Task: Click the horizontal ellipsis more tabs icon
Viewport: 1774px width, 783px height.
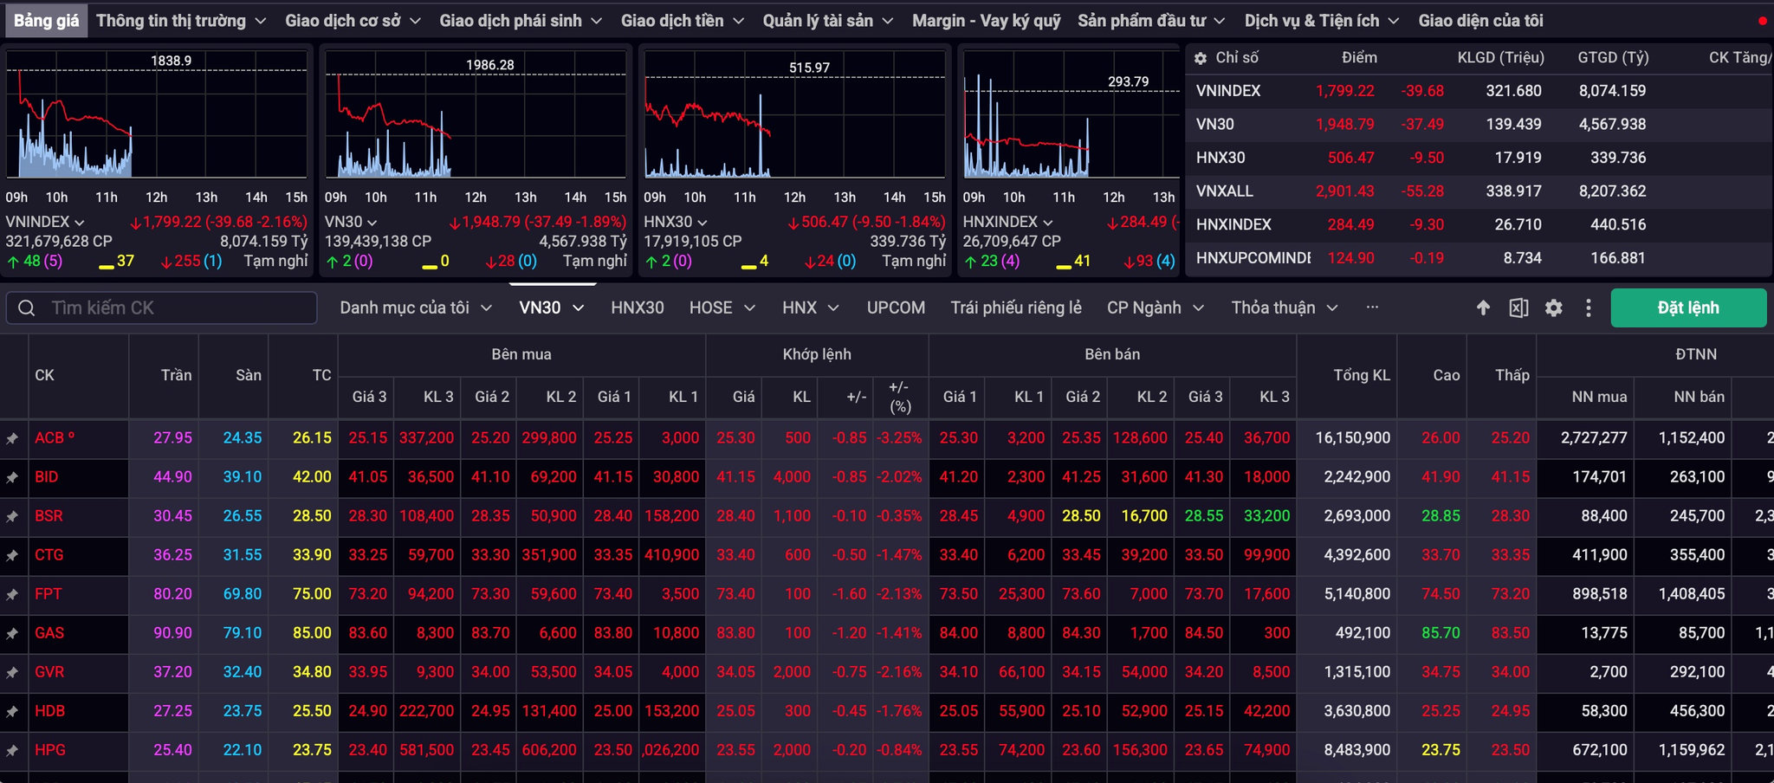Action: click(1372, 307)
